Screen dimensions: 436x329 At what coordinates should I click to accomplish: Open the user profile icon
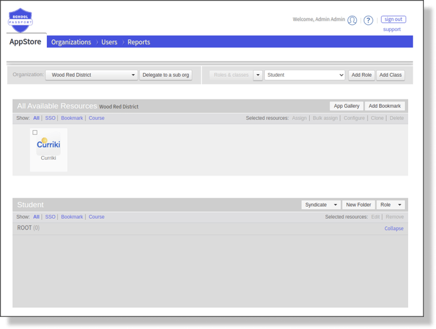pos(352,20)
